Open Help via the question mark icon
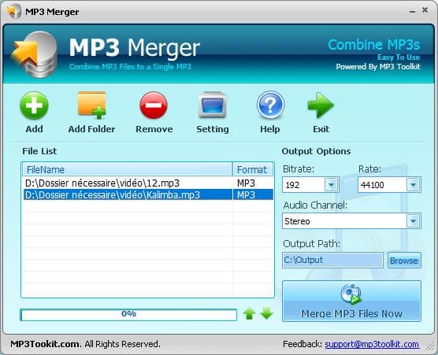Screen dimensions: 438x355 270,105
